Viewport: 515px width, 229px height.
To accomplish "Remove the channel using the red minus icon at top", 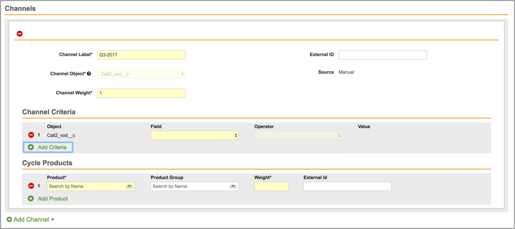I will (20, 33).
